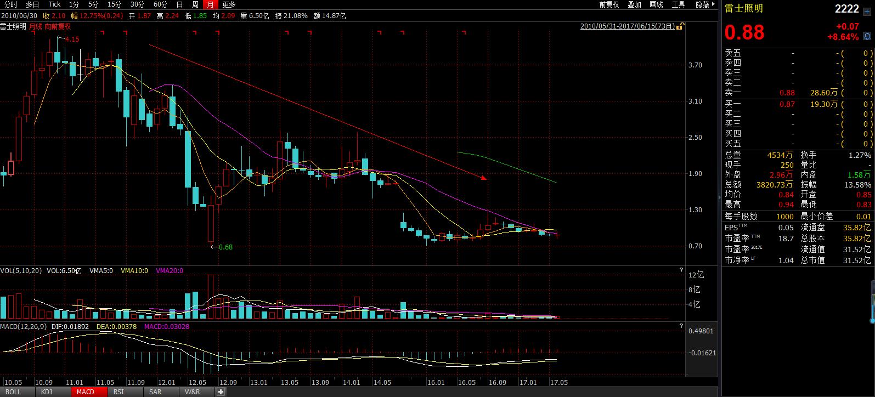Image resolution: width=875 pixels, height=397 pixels.
Task: Click the price alert bell icon
Action: pyautogui.click(x=867, y=36)
